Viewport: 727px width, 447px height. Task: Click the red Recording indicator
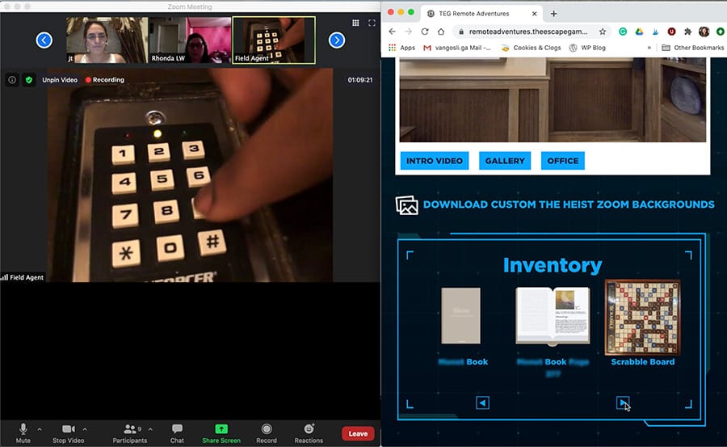tap(105, 80)
